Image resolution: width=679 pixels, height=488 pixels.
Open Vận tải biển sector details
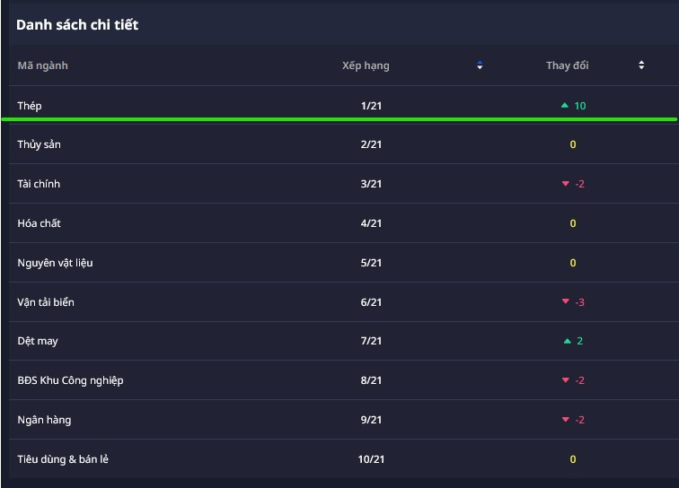click(46, 302)
